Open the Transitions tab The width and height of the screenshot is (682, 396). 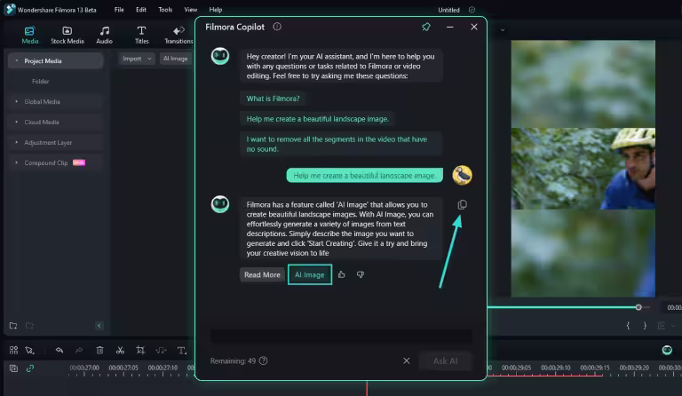click(178, 35)
